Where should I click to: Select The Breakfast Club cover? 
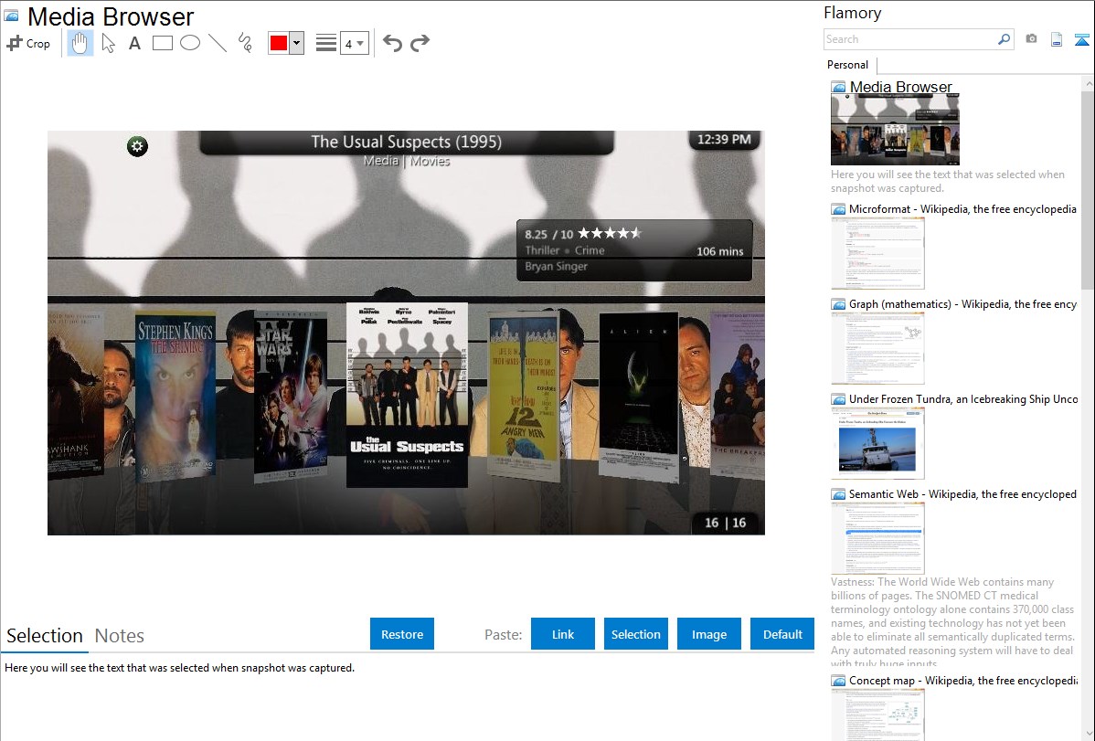738,395
